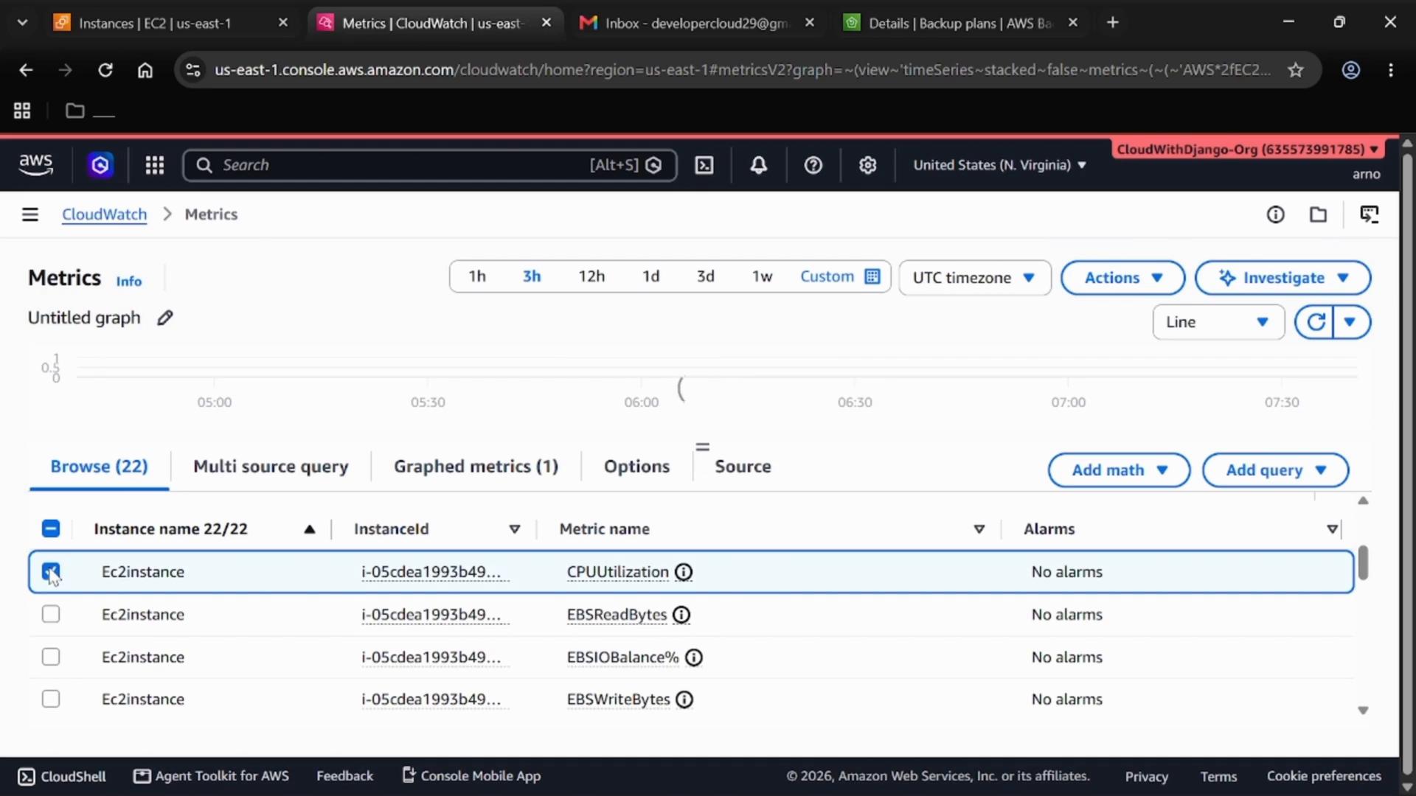Open the browser apps grid in bookmarks bar
This screenshot has width=1416, height=796.
(x=22, y=111)
